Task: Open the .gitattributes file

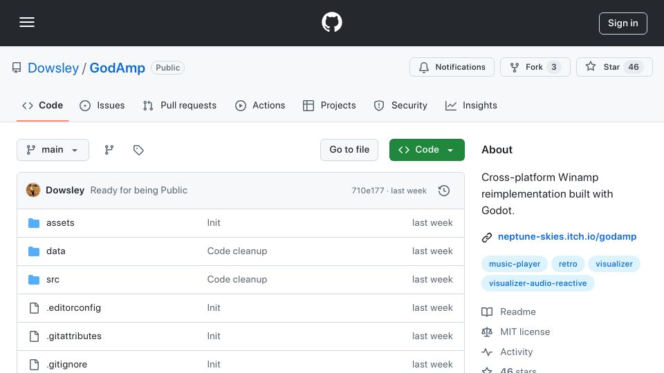Action: 74,336
